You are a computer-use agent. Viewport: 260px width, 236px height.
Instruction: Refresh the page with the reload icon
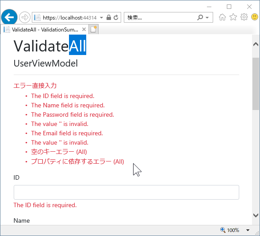pos(116,17)
